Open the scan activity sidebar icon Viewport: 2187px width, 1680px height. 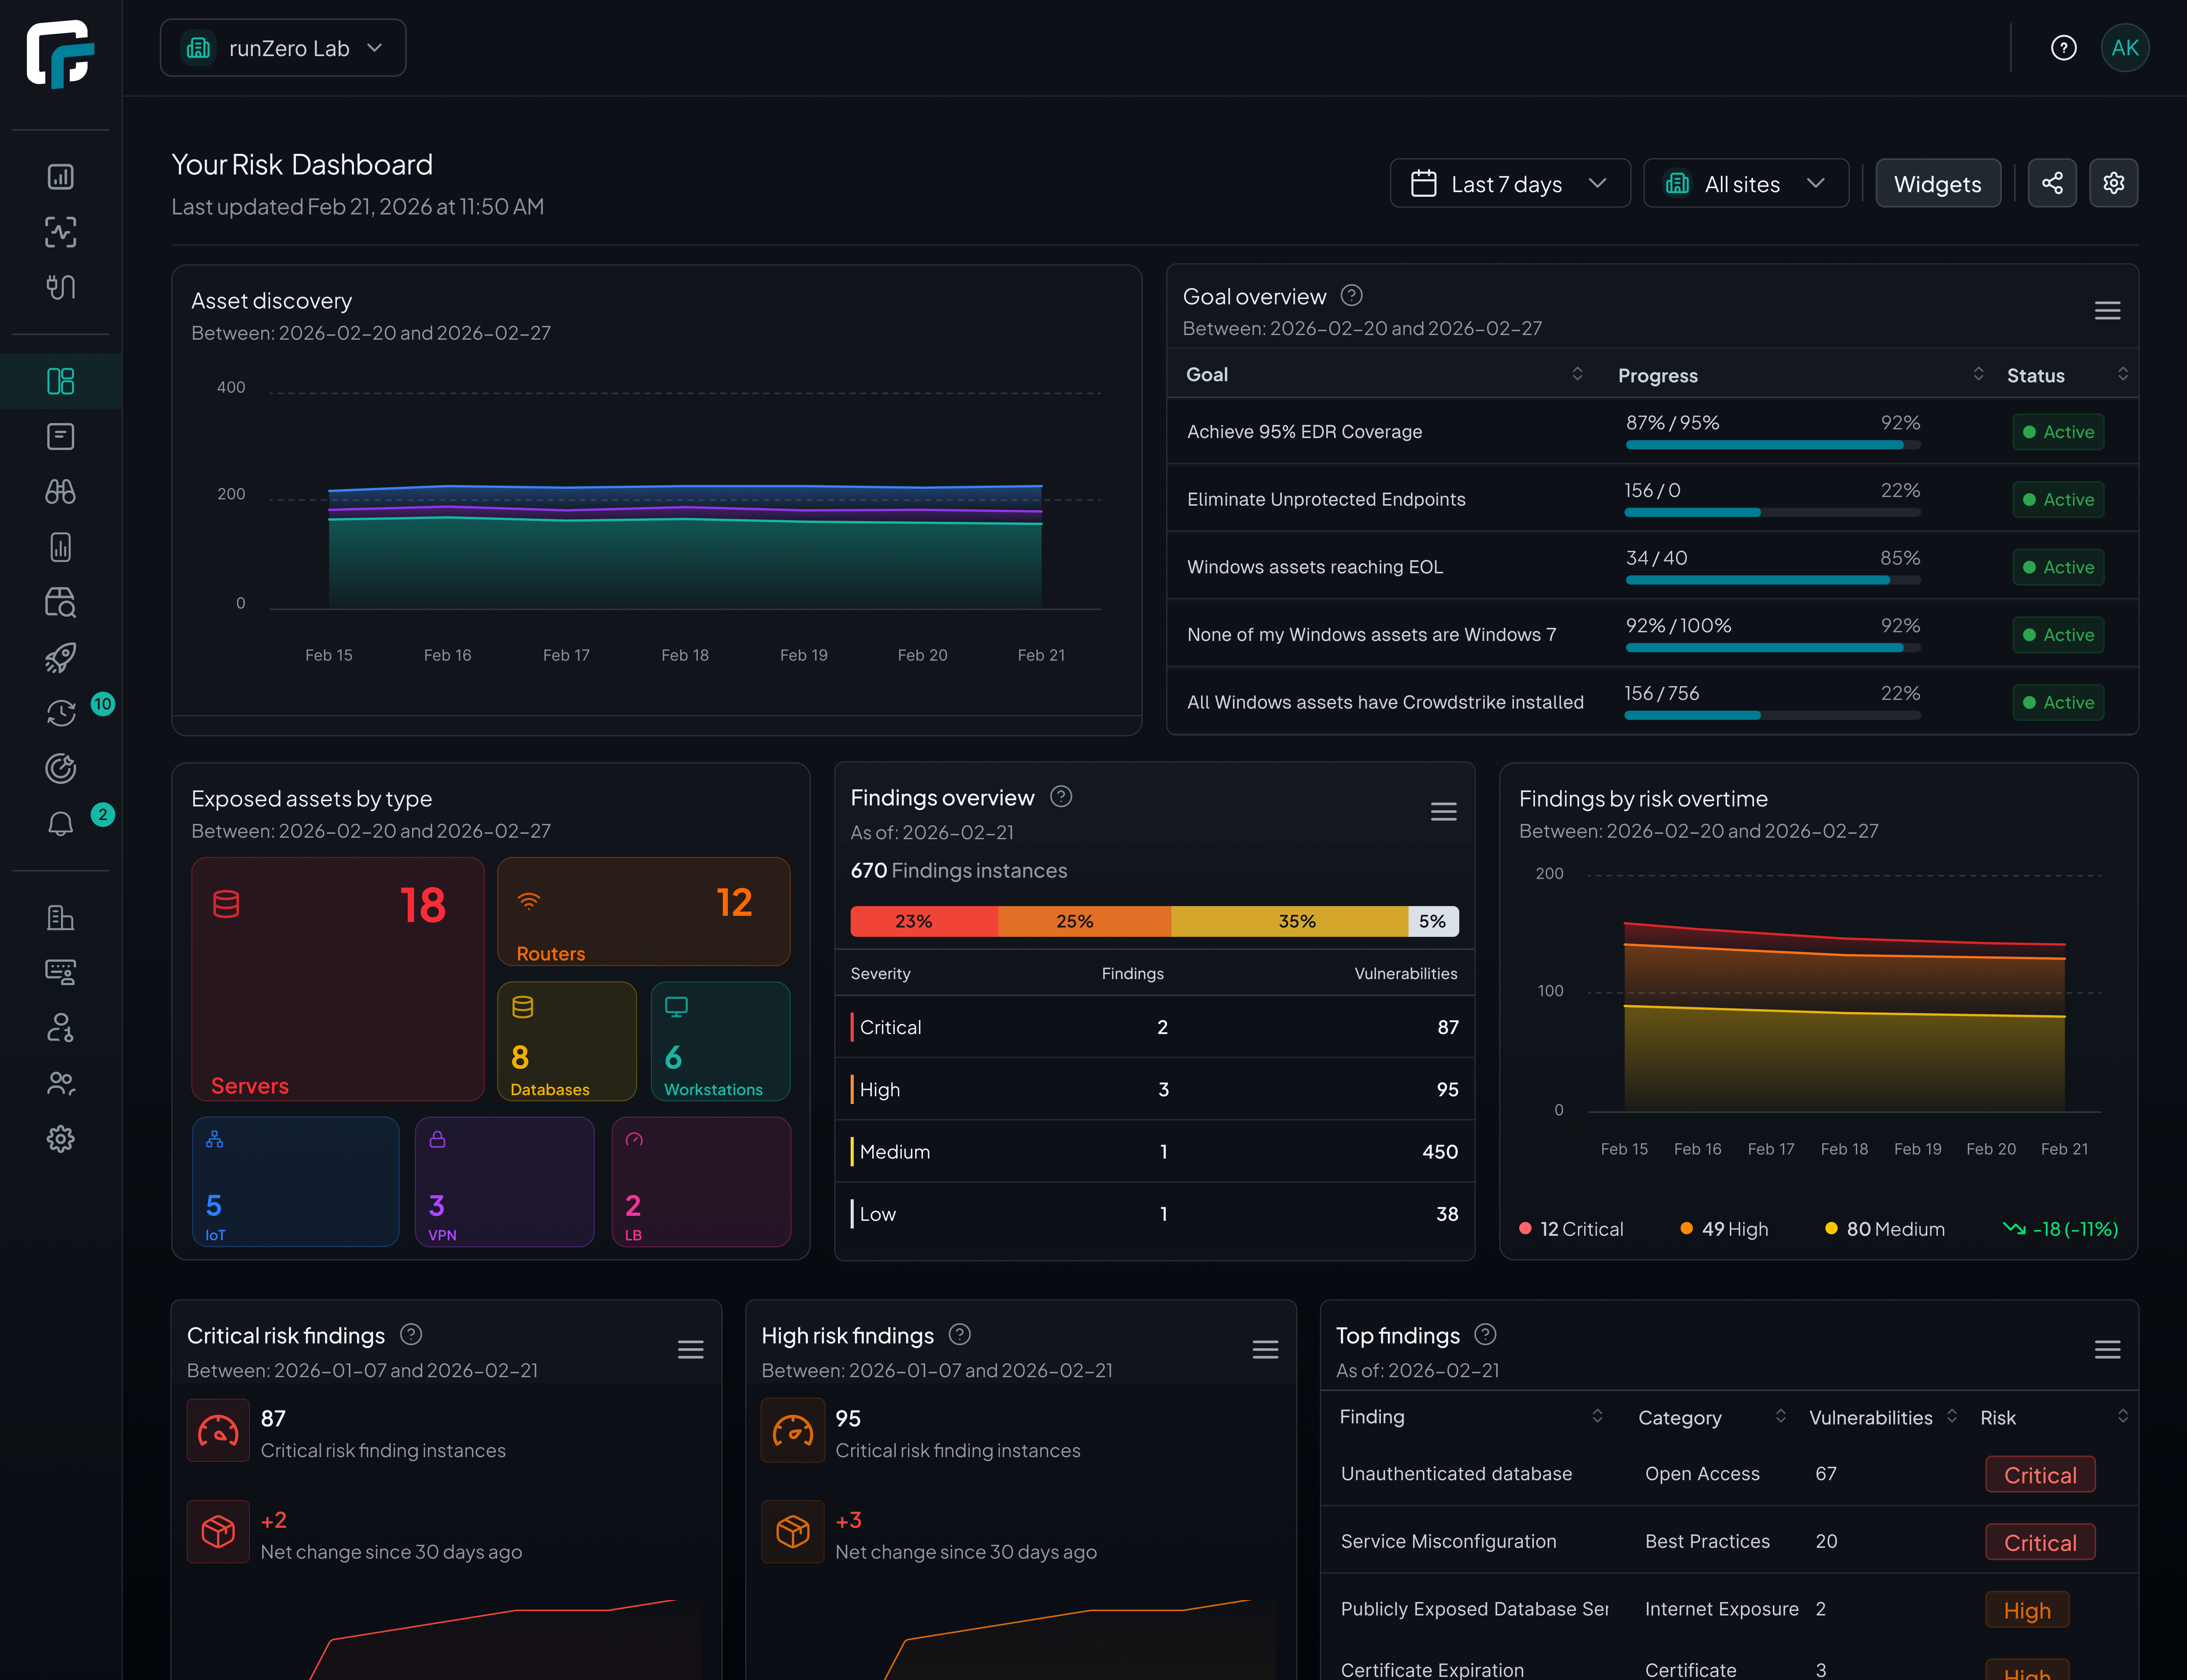click(x=61, y=232)
